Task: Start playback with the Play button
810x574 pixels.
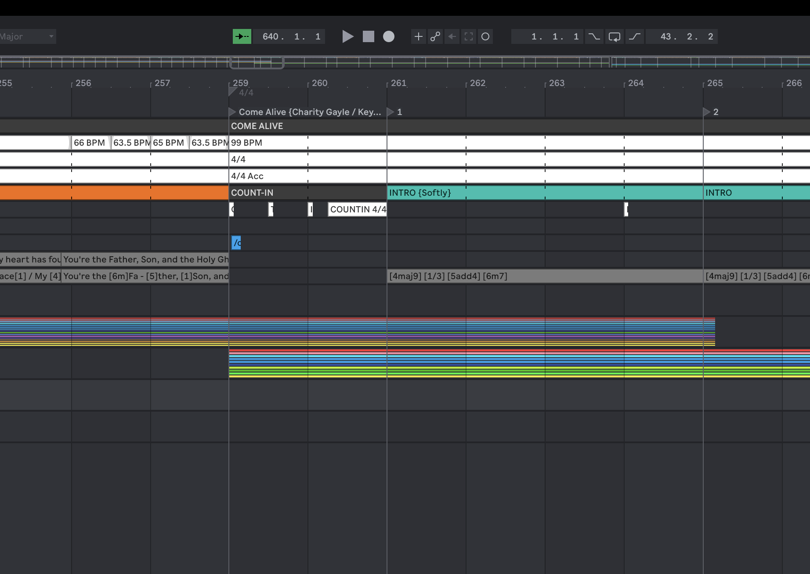Action: [348, 36]
